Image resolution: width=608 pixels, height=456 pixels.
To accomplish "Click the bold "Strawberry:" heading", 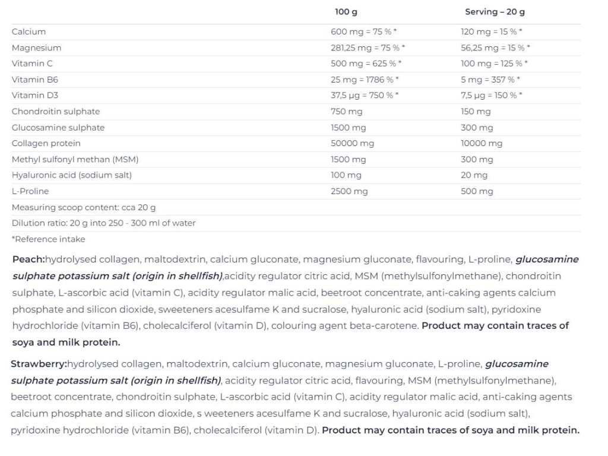I will pos(39,364).
